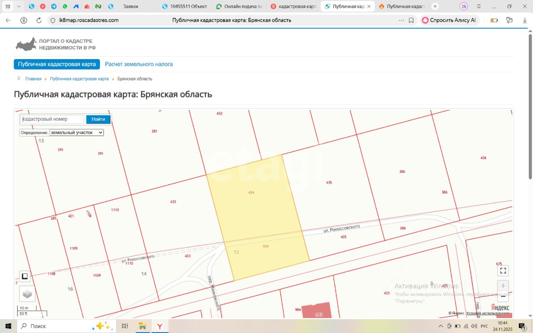Show hidden system tray icons
533x333 pixels.
point(441,326)
